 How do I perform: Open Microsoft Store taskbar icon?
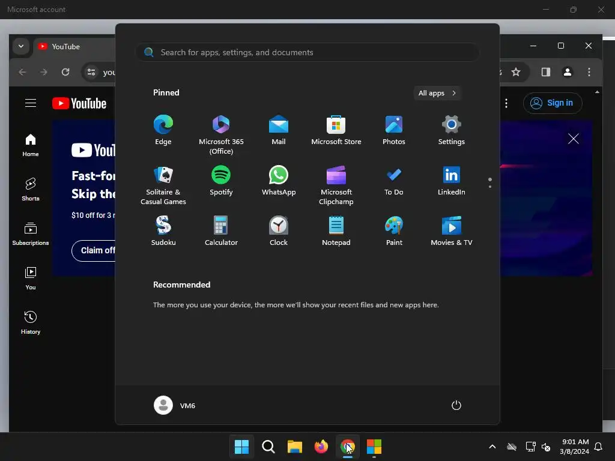click(x=374, y=447)
